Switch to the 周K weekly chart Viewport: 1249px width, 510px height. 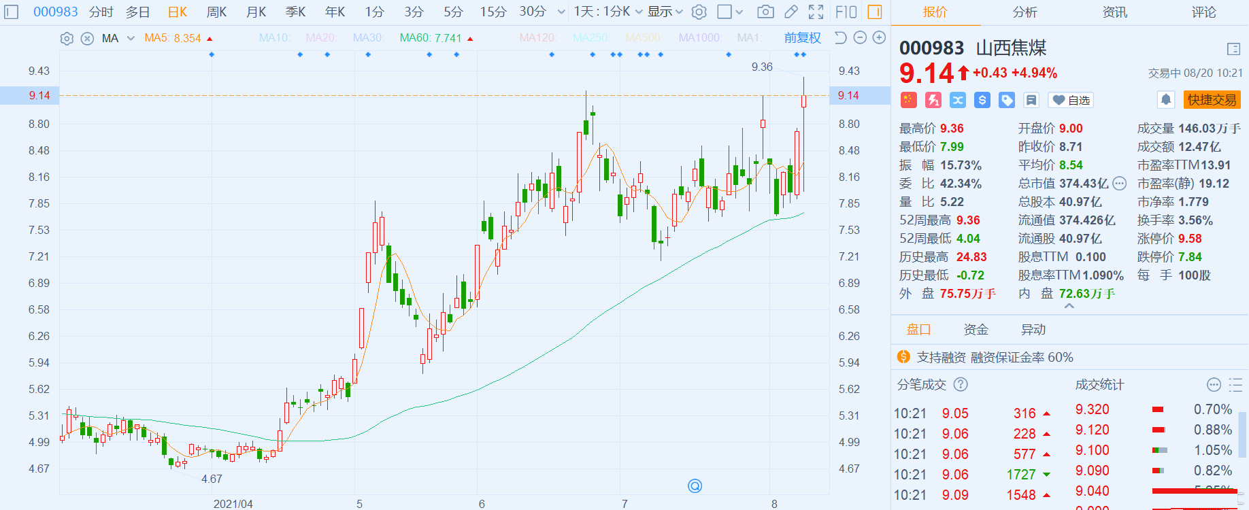pyautogui.click(x=216, y=12)
